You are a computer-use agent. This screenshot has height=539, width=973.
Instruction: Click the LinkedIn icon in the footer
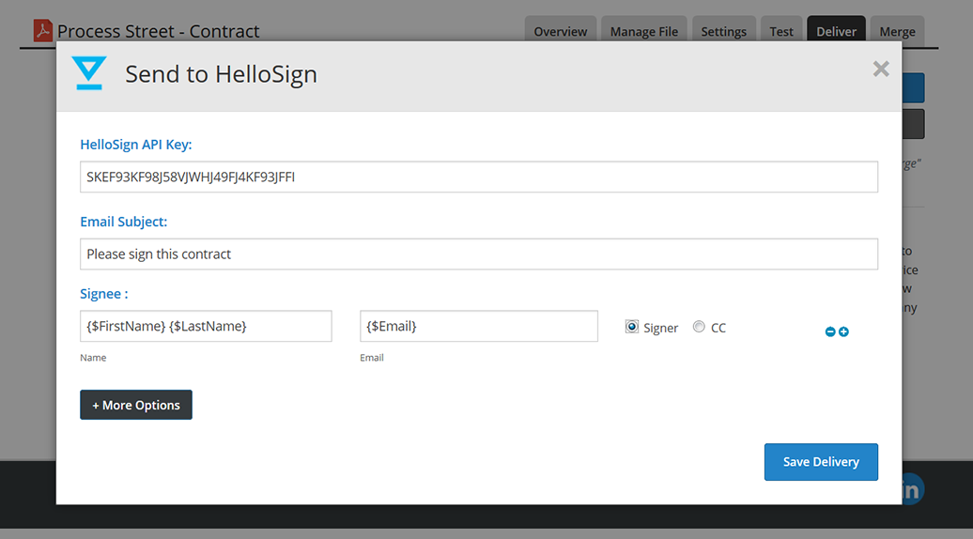911,488
